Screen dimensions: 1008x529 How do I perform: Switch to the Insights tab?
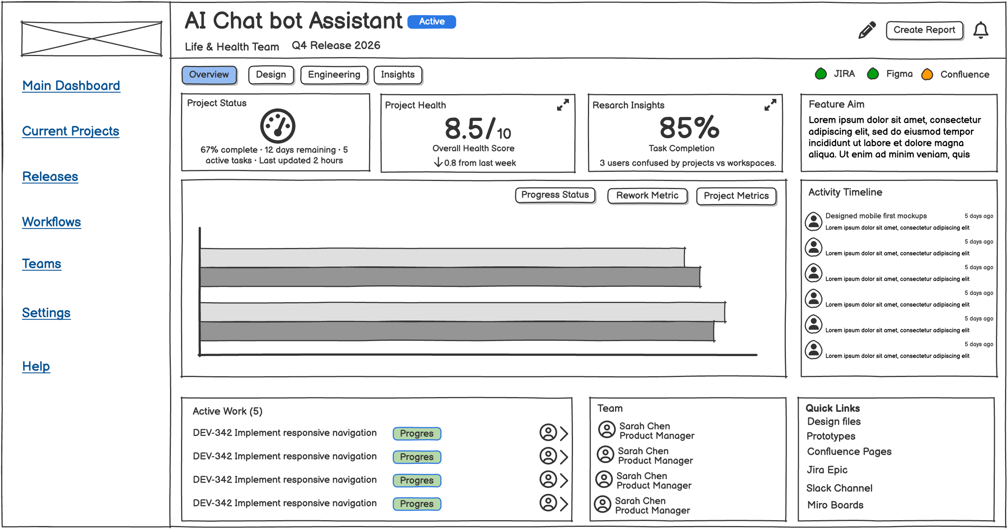[x=397, y=75]
